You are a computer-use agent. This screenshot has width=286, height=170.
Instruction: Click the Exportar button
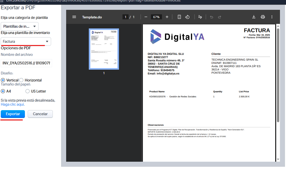[13, 114]
